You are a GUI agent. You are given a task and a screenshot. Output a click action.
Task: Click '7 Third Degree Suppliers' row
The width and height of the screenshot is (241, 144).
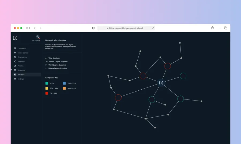point(55,65)
